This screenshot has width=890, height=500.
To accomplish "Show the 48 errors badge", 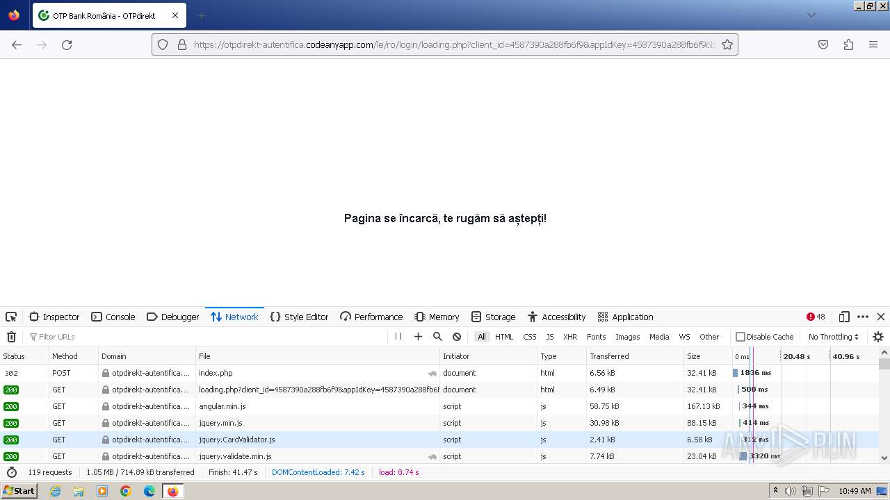I will point(816,317).
